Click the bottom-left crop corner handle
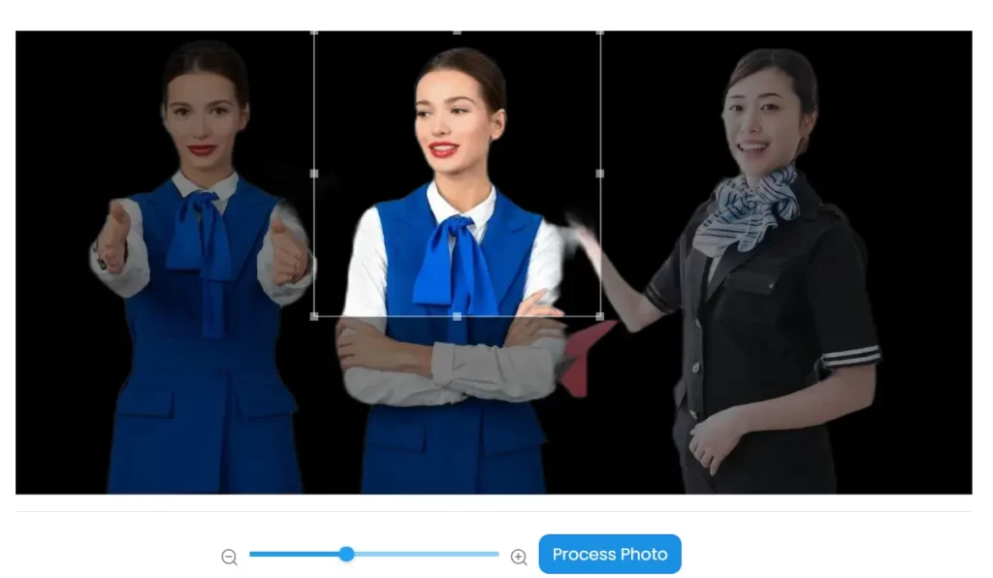This screenshot has height=578, width=993. [314, 316]
